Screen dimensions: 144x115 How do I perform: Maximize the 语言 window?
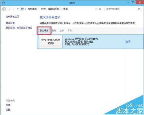tap(133, 3)
